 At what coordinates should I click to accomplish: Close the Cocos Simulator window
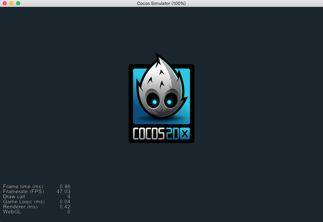5,3
